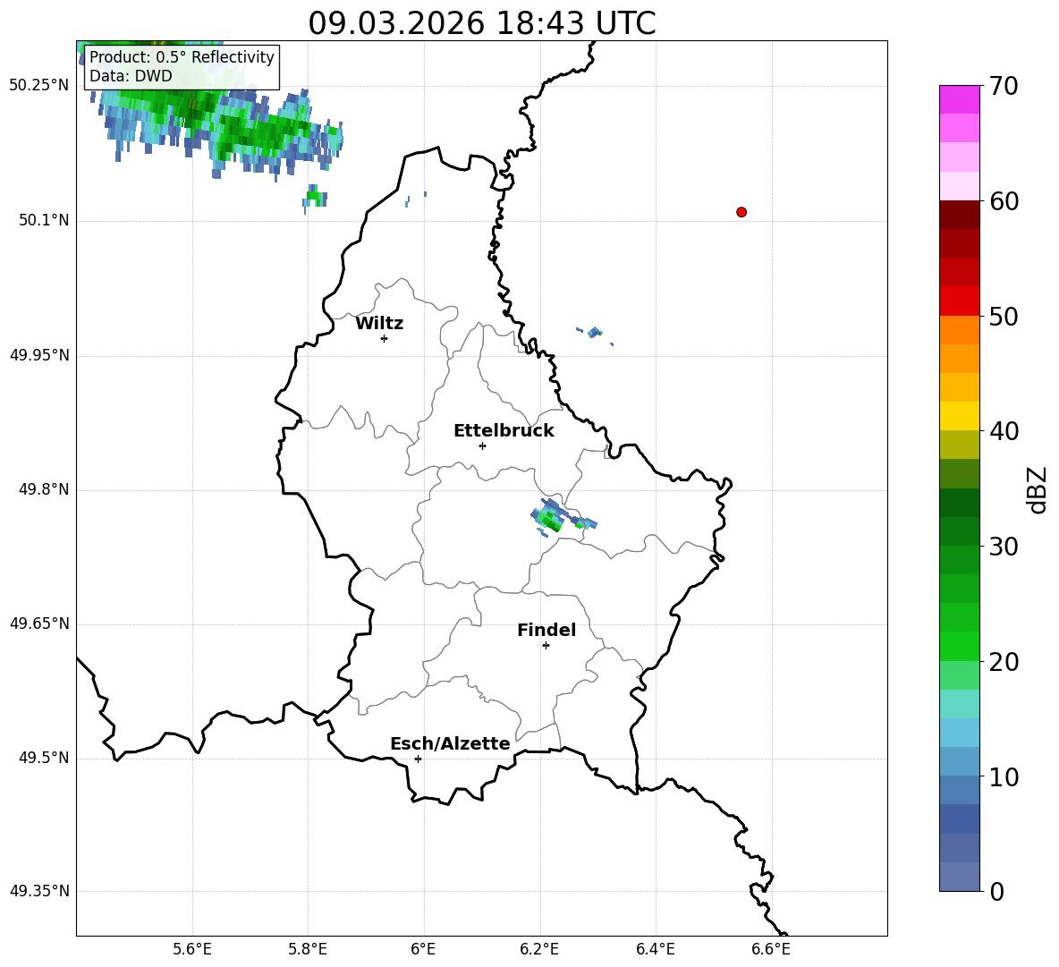Click the colorbar tick label 20
This screenshot has height=967, width=1059.
coord(1004,662)
